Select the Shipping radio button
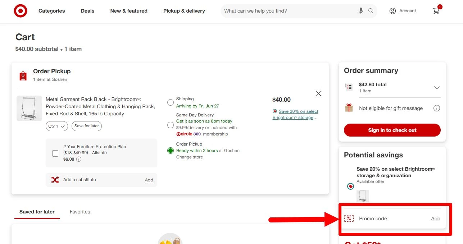Image resolution: width=463 pixels, height=244 pixels. tap(170, 102)
